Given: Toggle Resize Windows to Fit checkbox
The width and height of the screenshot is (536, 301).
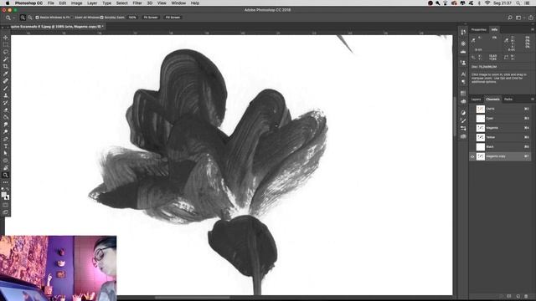Looking at the screenshot, I should [37, 18].
